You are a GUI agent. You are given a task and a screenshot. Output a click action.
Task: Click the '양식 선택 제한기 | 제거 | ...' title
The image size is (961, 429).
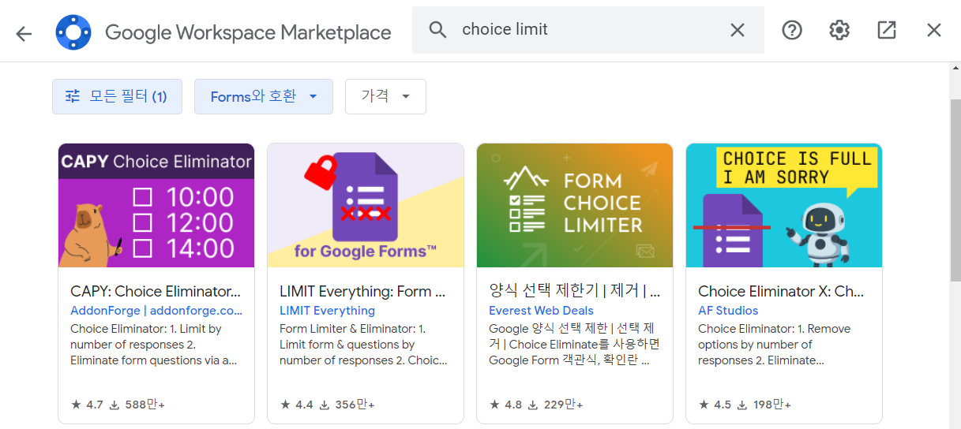pos(575,291)
